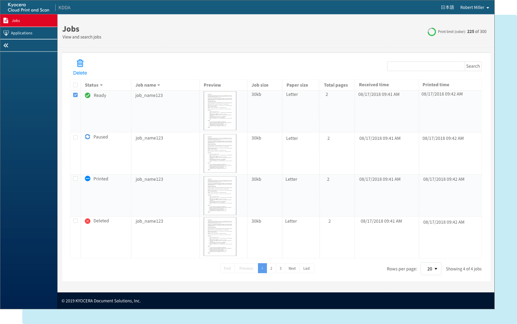
Task: Click the Preview column header
Action: point(212,85)
